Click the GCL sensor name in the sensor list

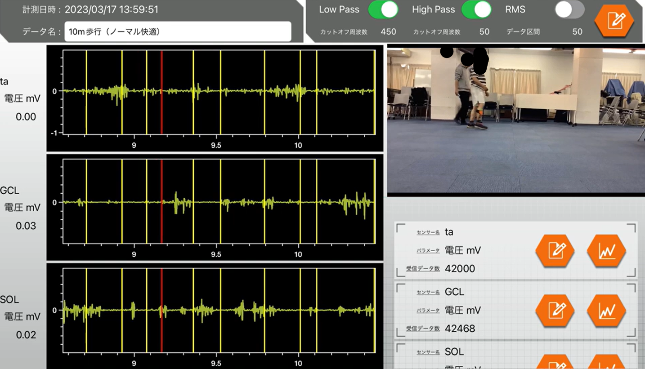tap(454, 292)
